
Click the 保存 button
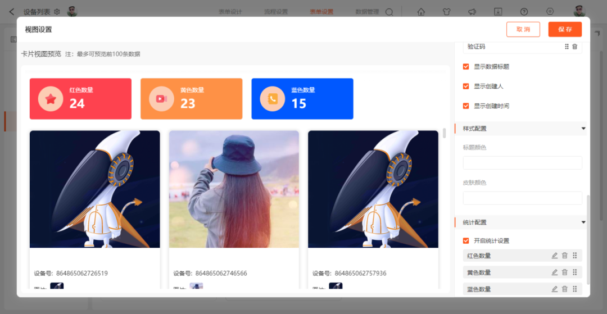(x=565, y=29)
